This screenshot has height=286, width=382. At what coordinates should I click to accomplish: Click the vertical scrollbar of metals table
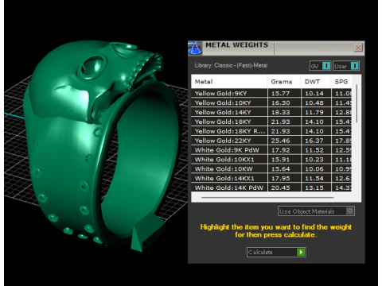click(x=357, y=103)
